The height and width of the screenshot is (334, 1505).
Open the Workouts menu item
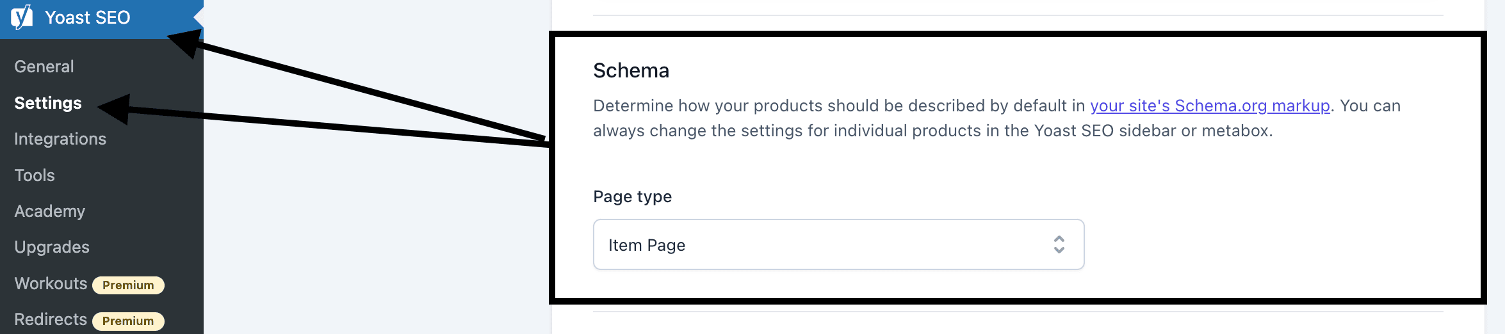51,283
